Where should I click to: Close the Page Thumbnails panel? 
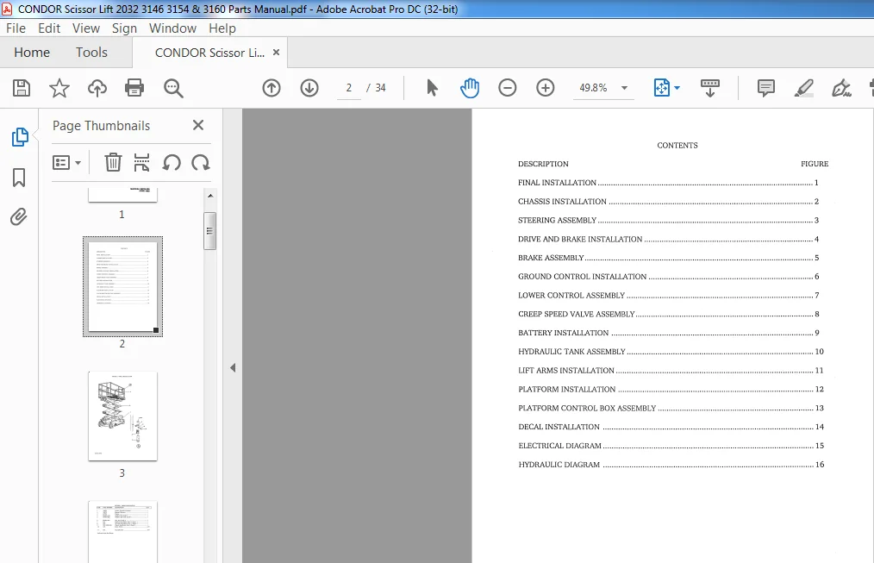(198, 125)
